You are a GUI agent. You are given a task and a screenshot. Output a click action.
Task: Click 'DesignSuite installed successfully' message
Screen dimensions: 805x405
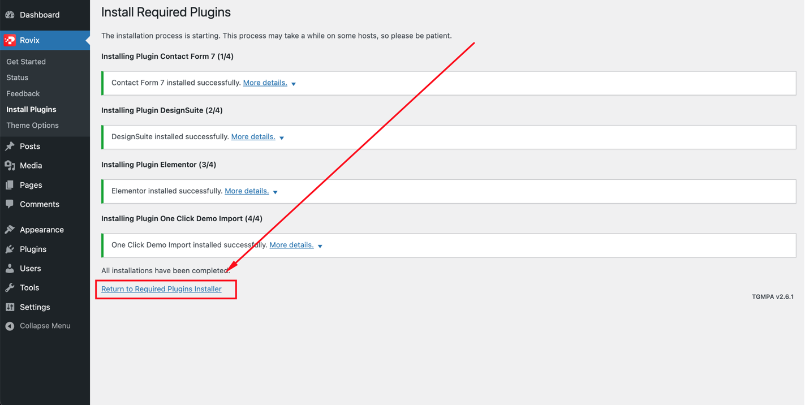pyautogui.click(x=170, y=137)
